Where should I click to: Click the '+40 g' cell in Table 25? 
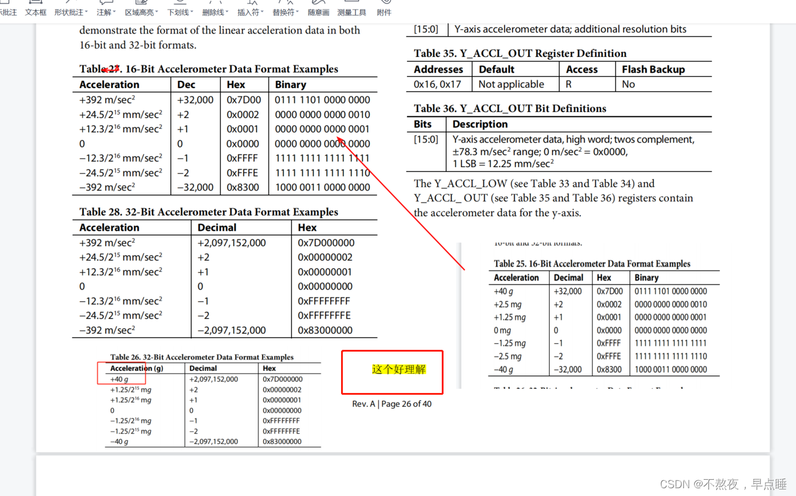[503, 291]
